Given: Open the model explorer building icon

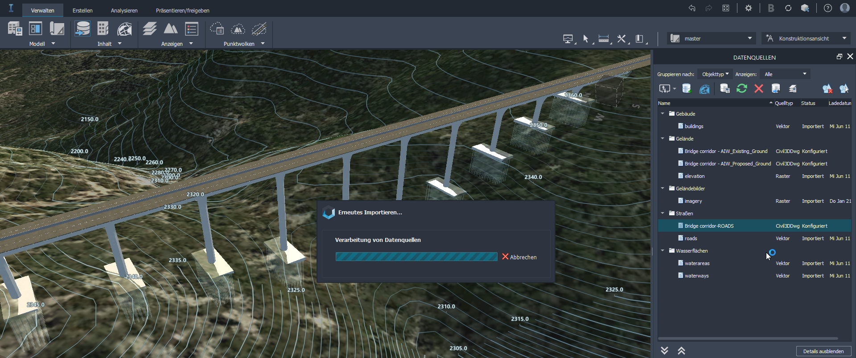Looking at the screenshot, I should click(x=15, y=29).
